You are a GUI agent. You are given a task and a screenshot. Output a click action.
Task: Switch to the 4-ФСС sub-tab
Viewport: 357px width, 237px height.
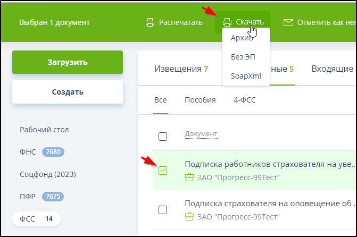coord(245,100)
